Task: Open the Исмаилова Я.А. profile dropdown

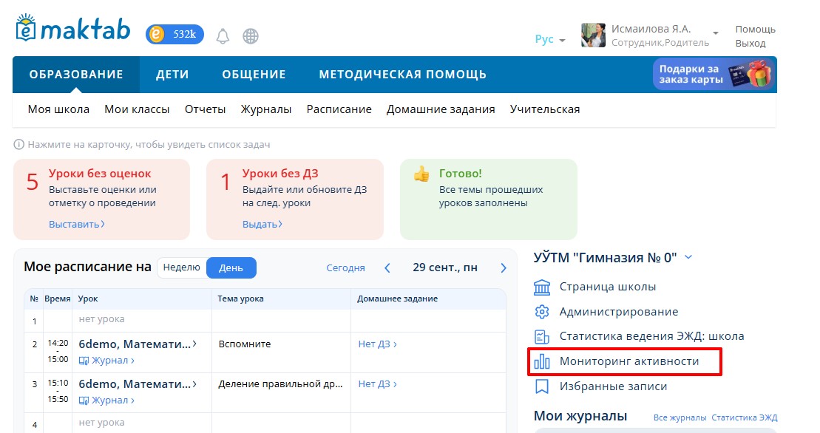Action: point(715,32)
